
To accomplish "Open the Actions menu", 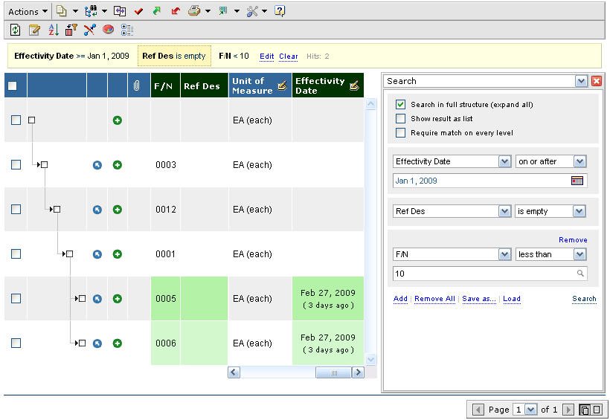I will pyautogui.click(x=28, y=11).
